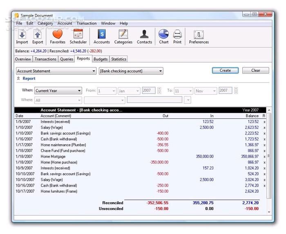The height and width of the screenshot is (234, 286).
Task: Open the Scheduler calendar icon
Action: point(78,36)
